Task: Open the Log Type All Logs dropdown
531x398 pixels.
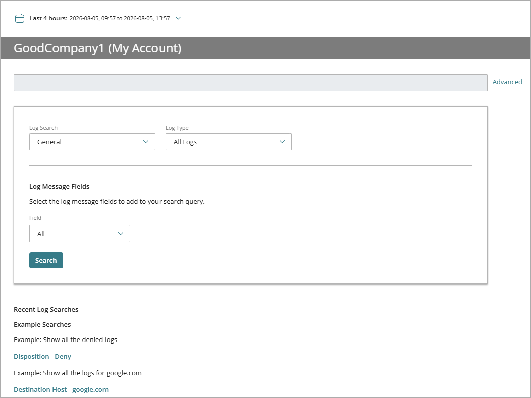Action: [228, 142]
